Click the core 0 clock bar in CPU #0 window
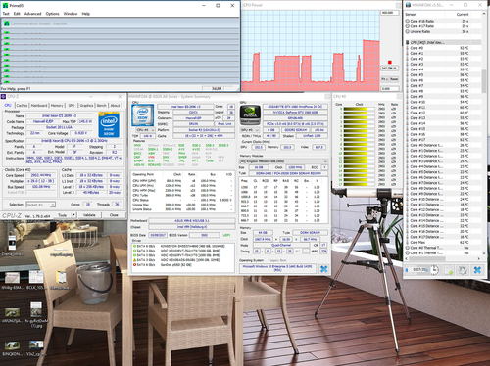Viewport: 490px width, 366px height. pos(359,110)
